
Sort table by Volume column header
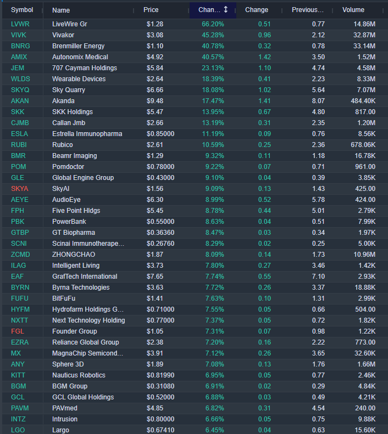click(x=353, y=10)
